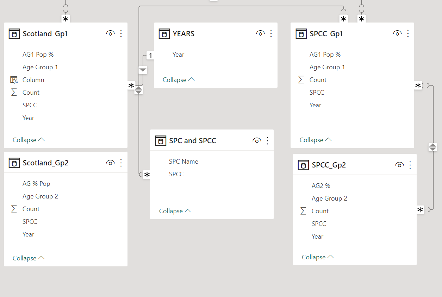Toggle visibility eye of SPCC_Gp2 table
Screen dimensions: 442x297
click(x=399, y=165)
